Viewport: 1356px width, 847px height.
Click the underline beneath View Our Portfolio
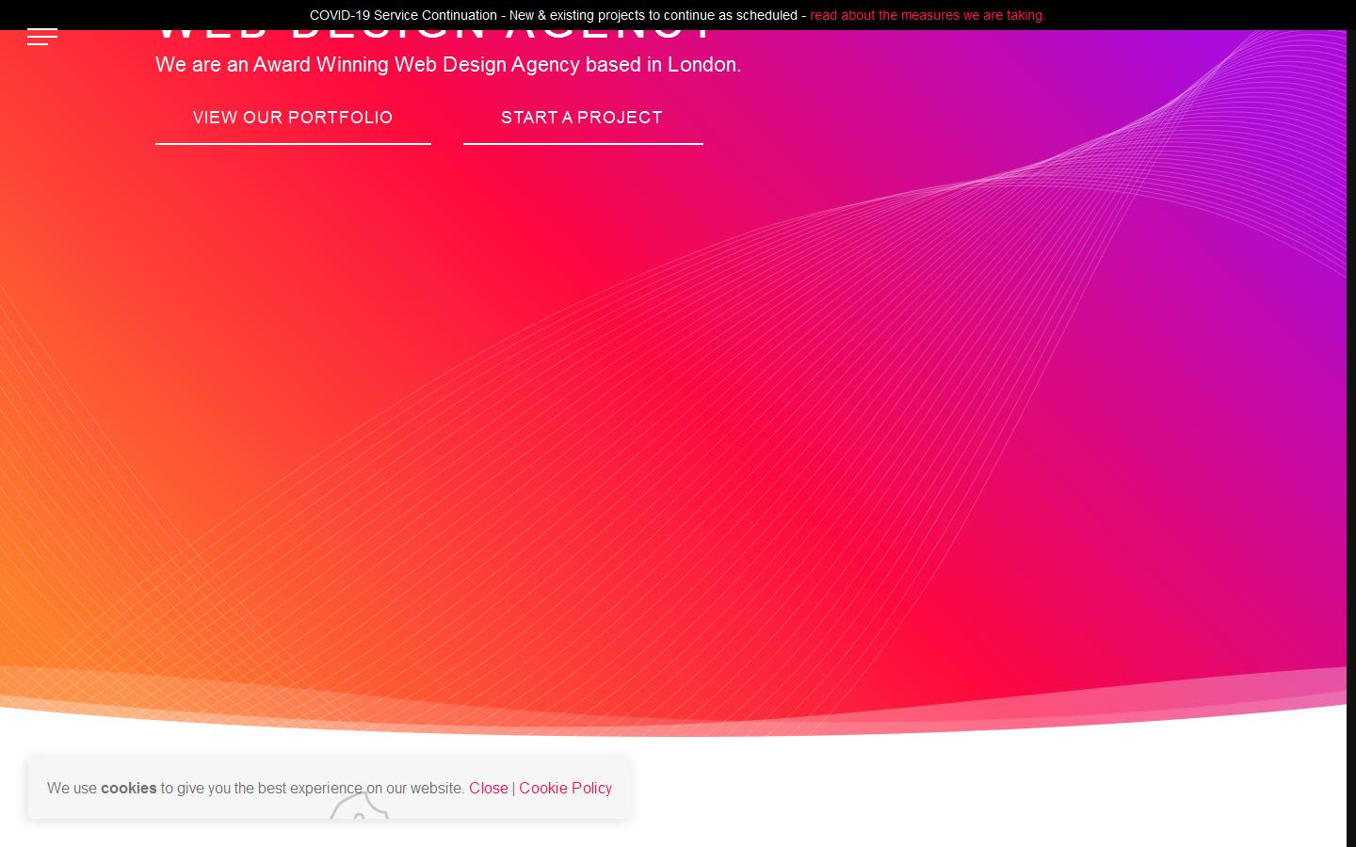pos(293,144)
